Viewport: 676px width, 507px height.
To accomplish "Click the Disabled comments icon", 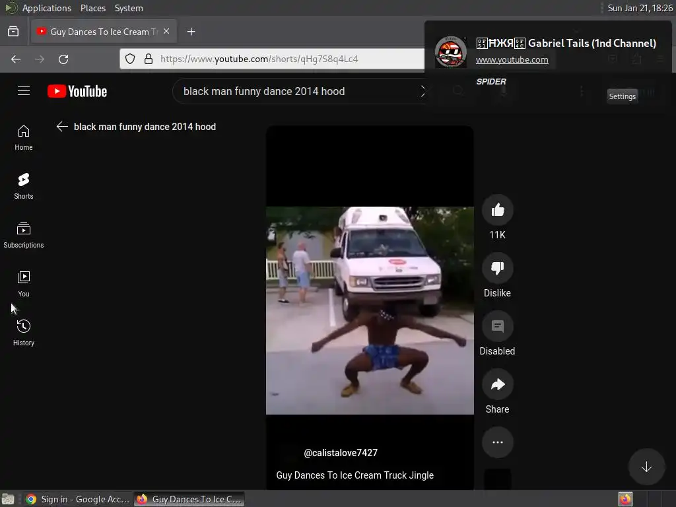I will pos(498,326).
